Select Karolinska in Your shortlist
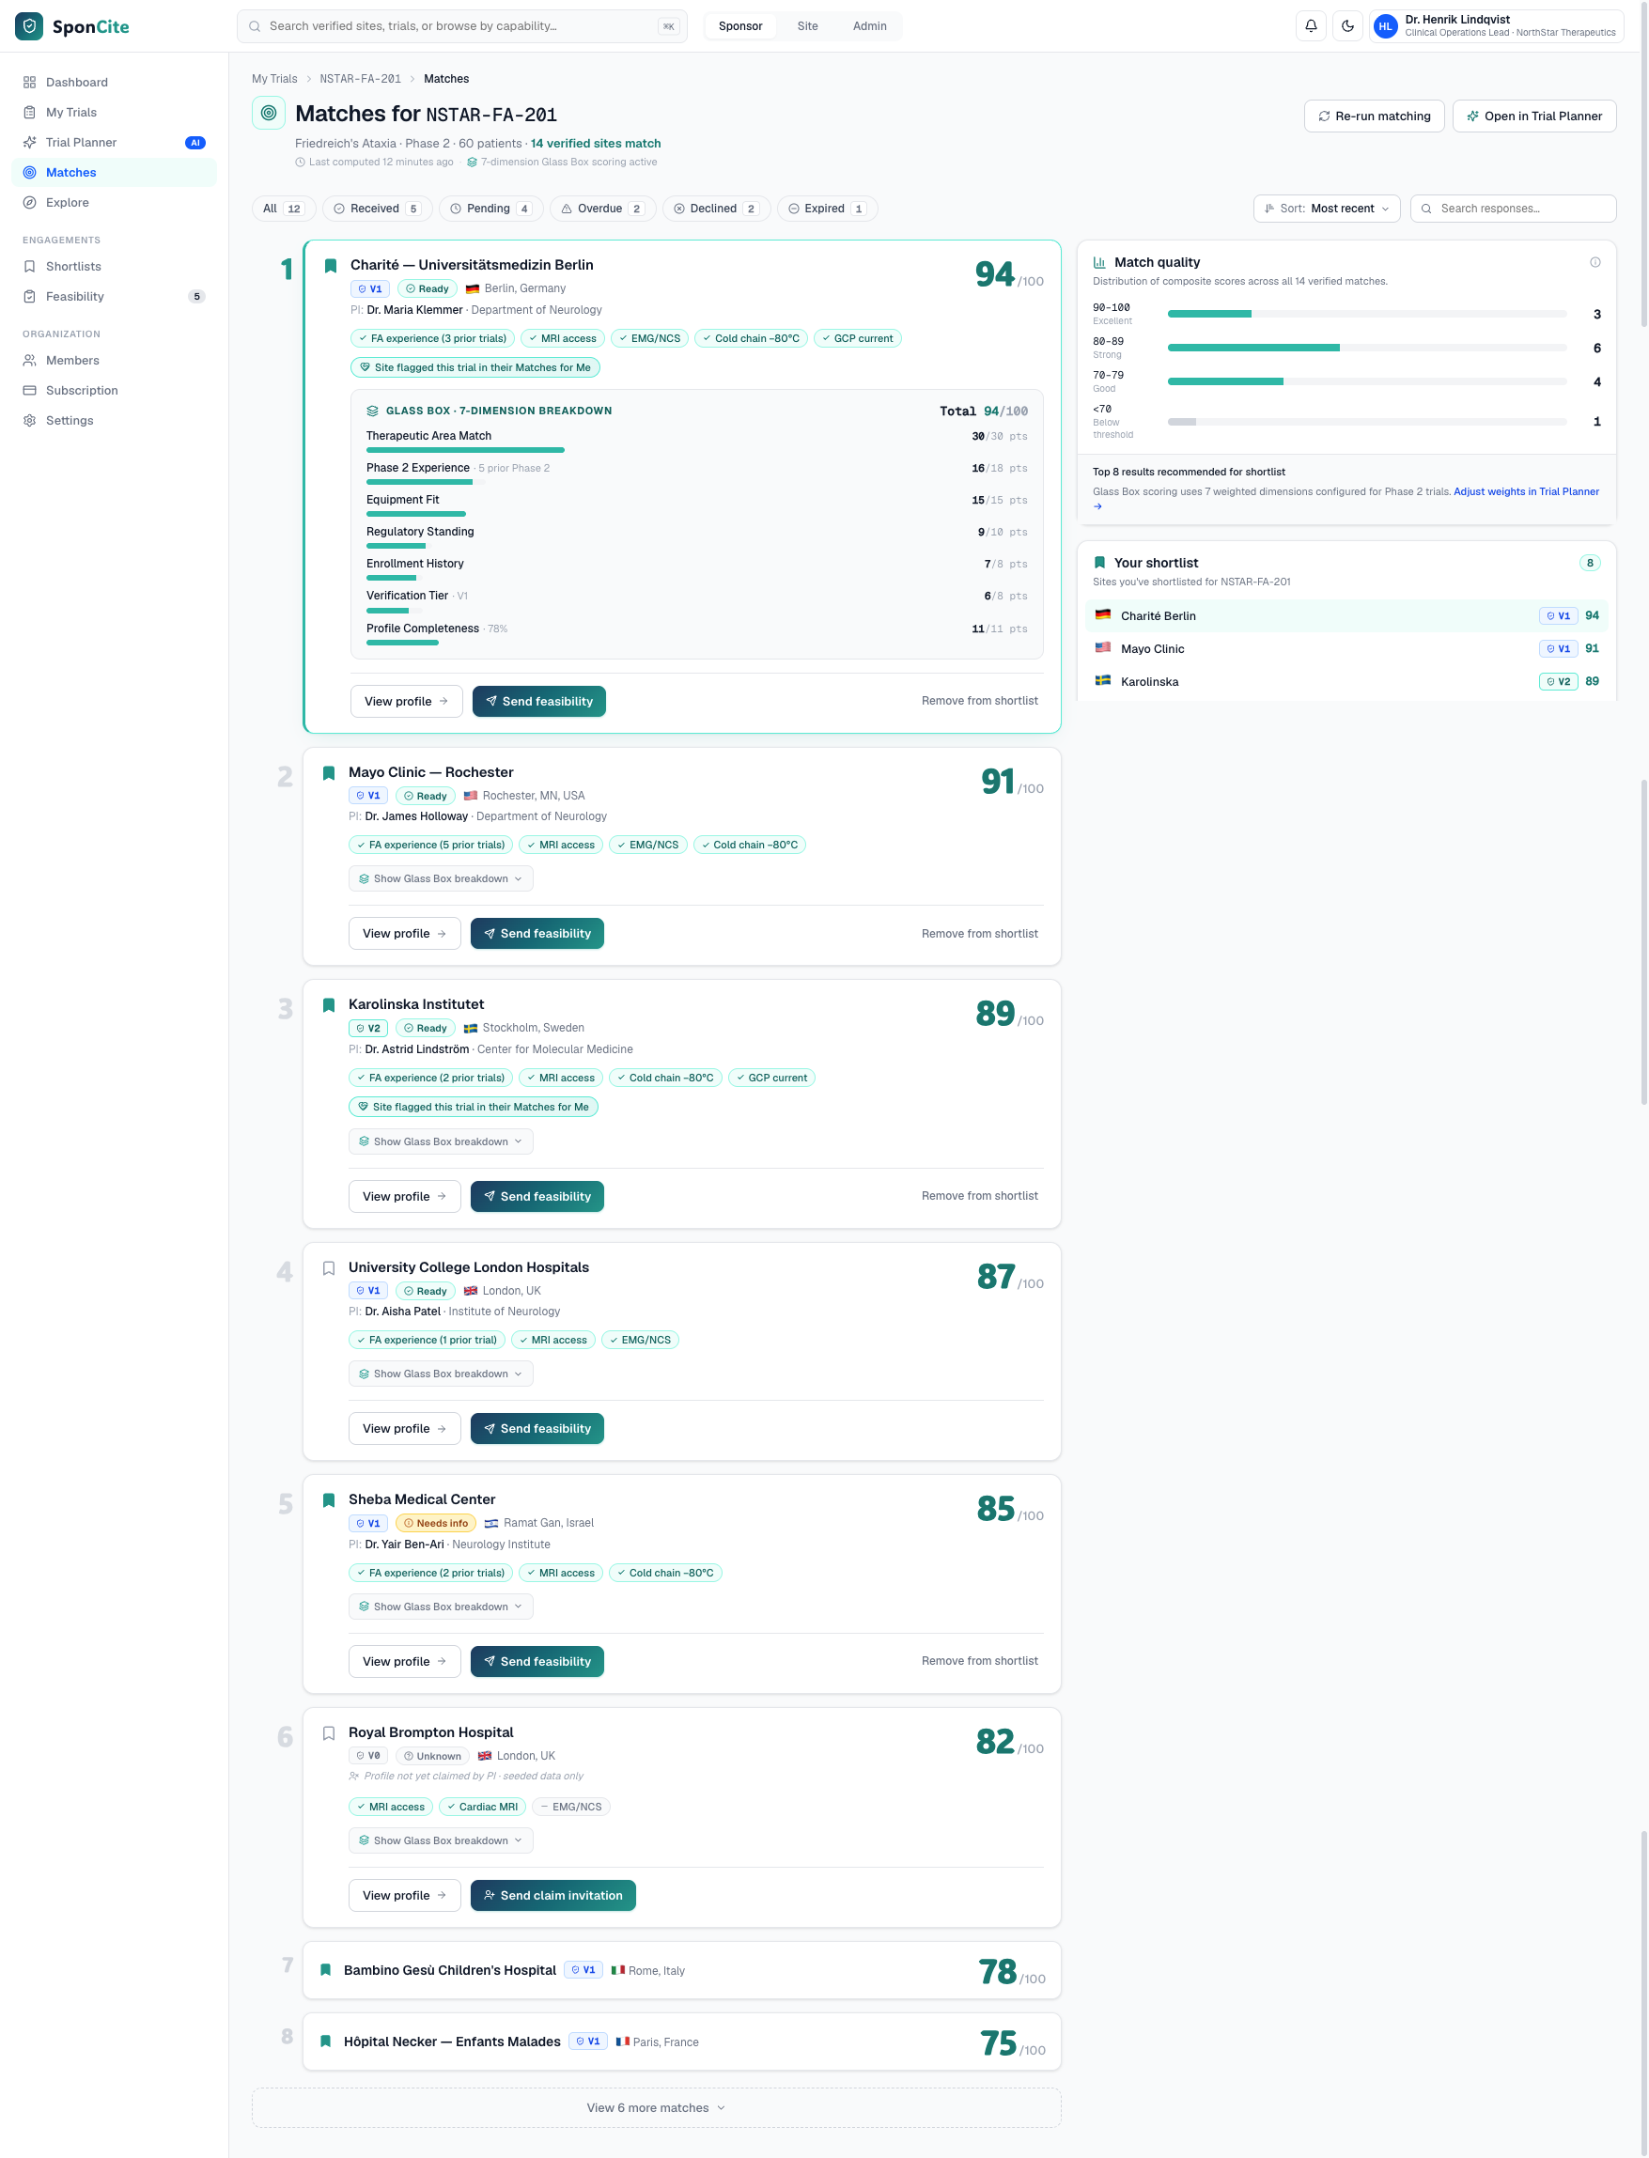The height and width of the screenshot is (2158, 1649). coord(1346,681)
